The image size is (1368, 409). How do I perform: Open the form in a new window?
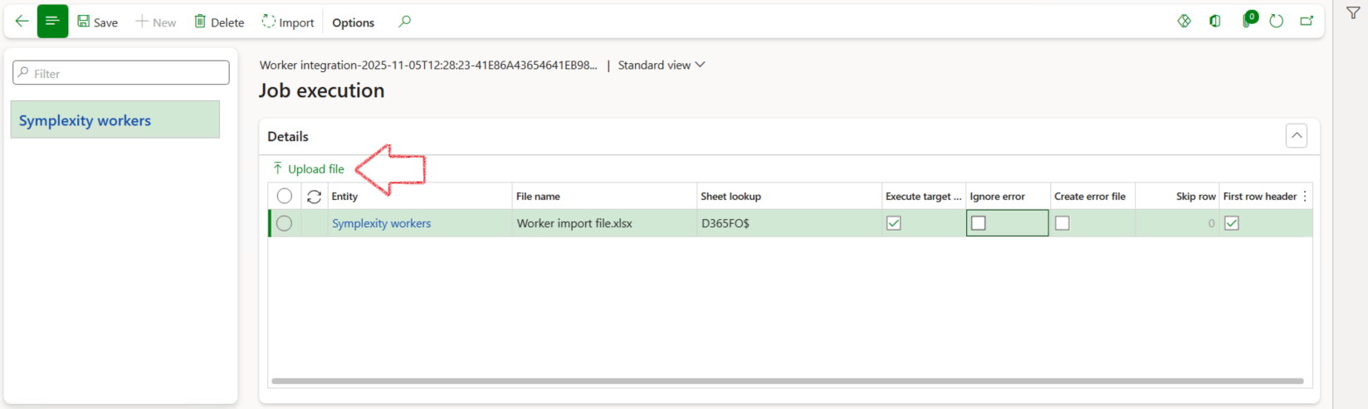(x=1307, y=22)
